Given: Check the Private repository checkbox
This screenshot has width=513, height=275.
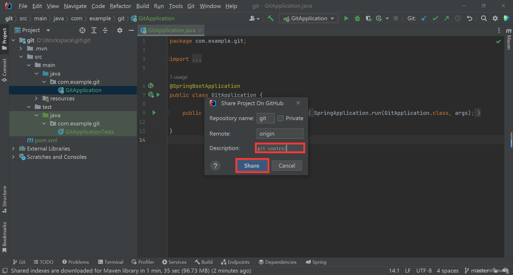Looking at the screenshot, I should pos(280,118).
